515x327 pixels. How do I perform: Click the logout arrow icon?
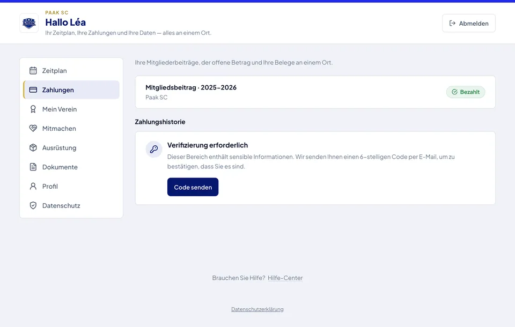click(x=452, y=23)
